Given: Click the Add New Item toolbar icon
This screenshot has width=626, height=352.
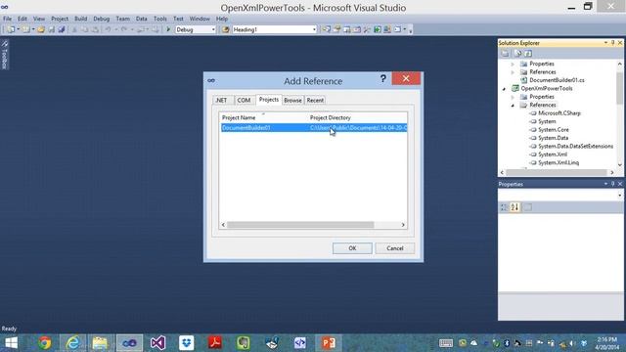Looking at the screenshot, I should click(x=26, y=29).
